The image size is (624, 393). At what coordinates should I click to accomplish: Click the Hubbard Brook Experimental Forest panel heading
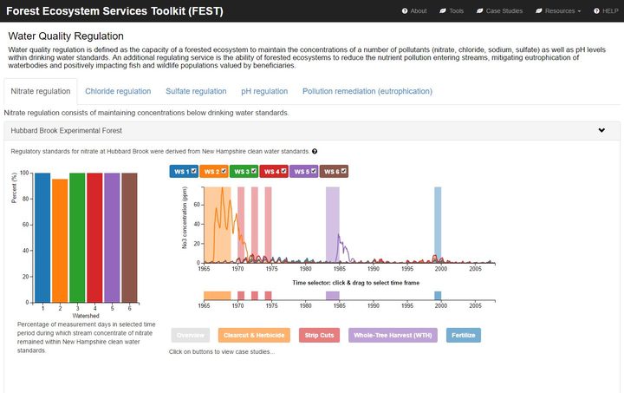coord(312,131)
